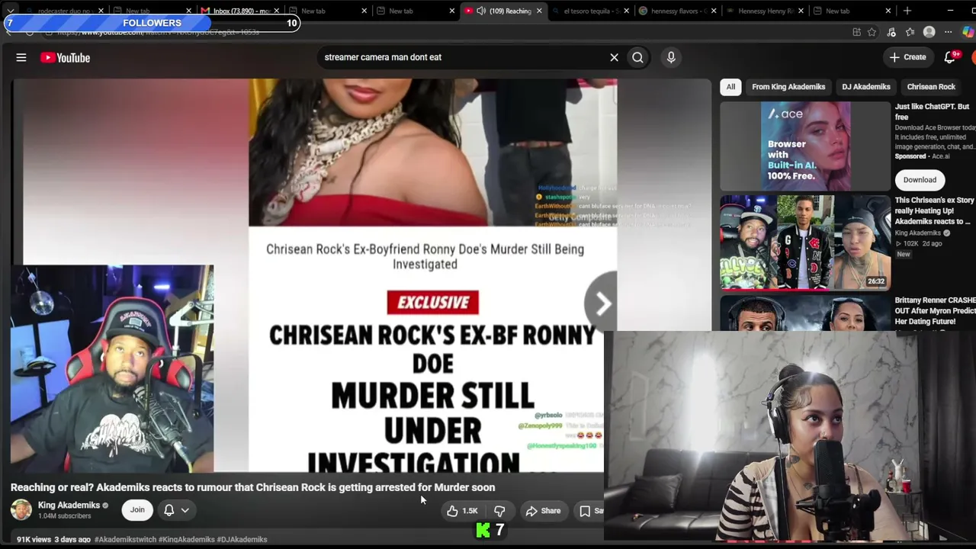This screenshot has height=549, width=976.
Task: Open King Akademiks channel avatar
Action: pos(21,510)
